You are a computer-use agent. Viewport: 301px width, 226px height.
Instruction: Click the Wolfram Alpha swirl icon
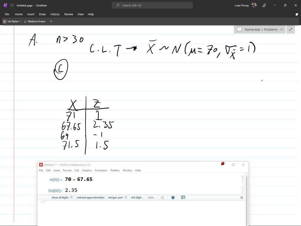(163, 197)
